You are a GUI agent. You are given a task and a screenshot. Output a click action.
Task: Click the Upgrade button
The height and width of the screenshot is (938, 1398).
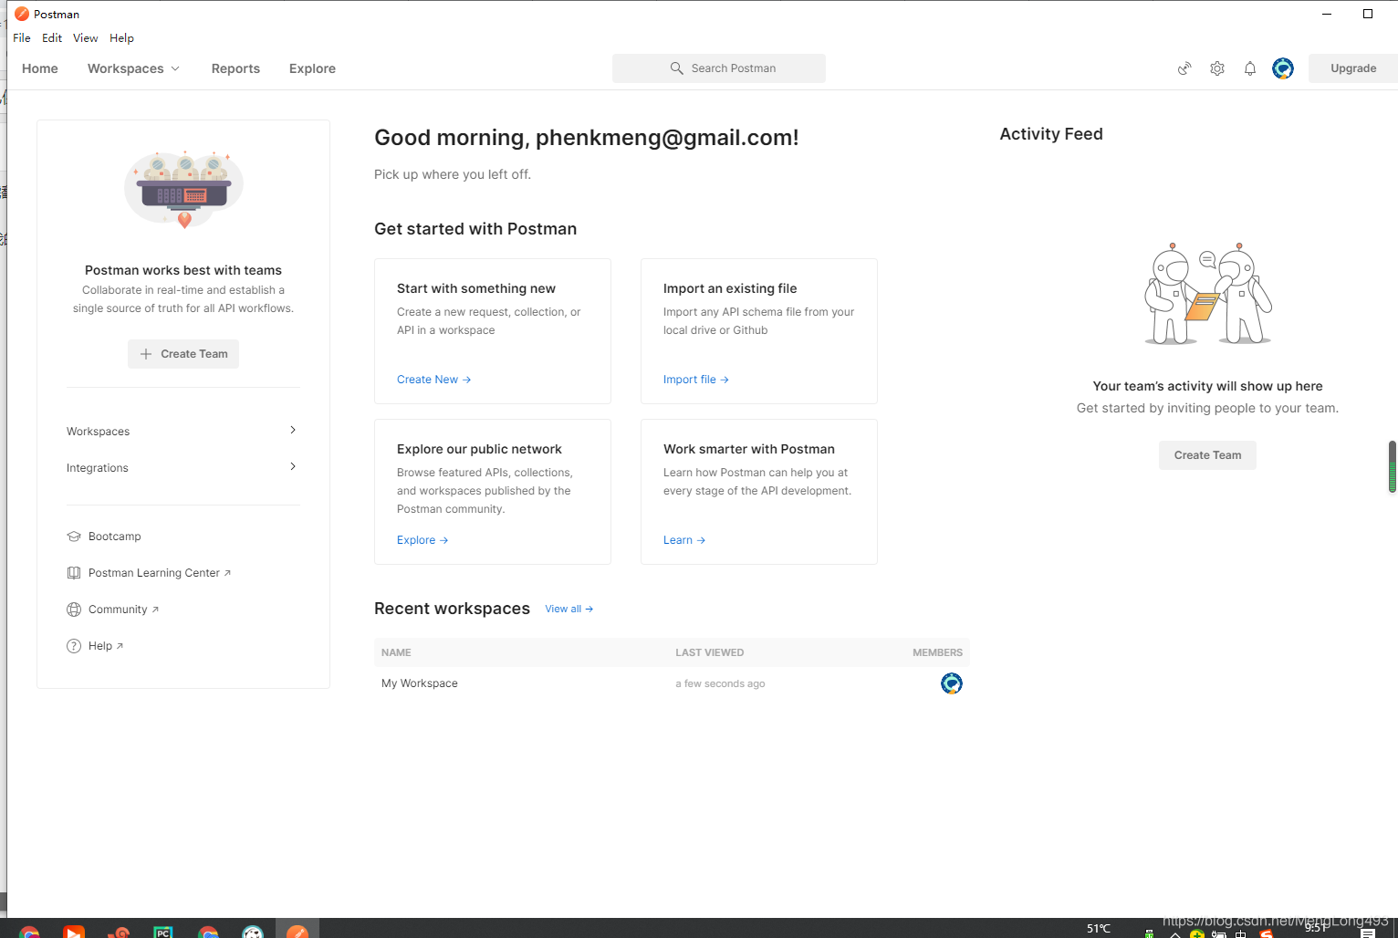point(1352,68)
